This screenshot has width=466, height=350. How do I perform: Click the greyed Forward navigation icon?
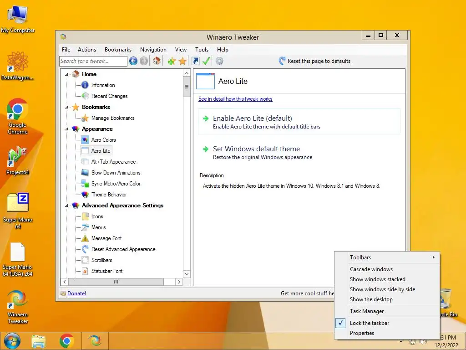coord(144,61)
